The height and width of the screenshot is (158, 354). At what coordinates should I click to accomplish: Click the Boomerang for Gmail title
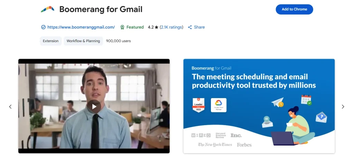(x=101, y=9)
